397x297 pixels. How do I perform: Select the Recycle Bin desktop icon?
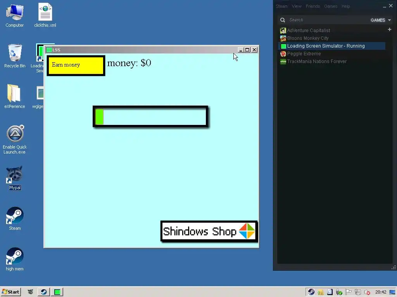point(15,56)
